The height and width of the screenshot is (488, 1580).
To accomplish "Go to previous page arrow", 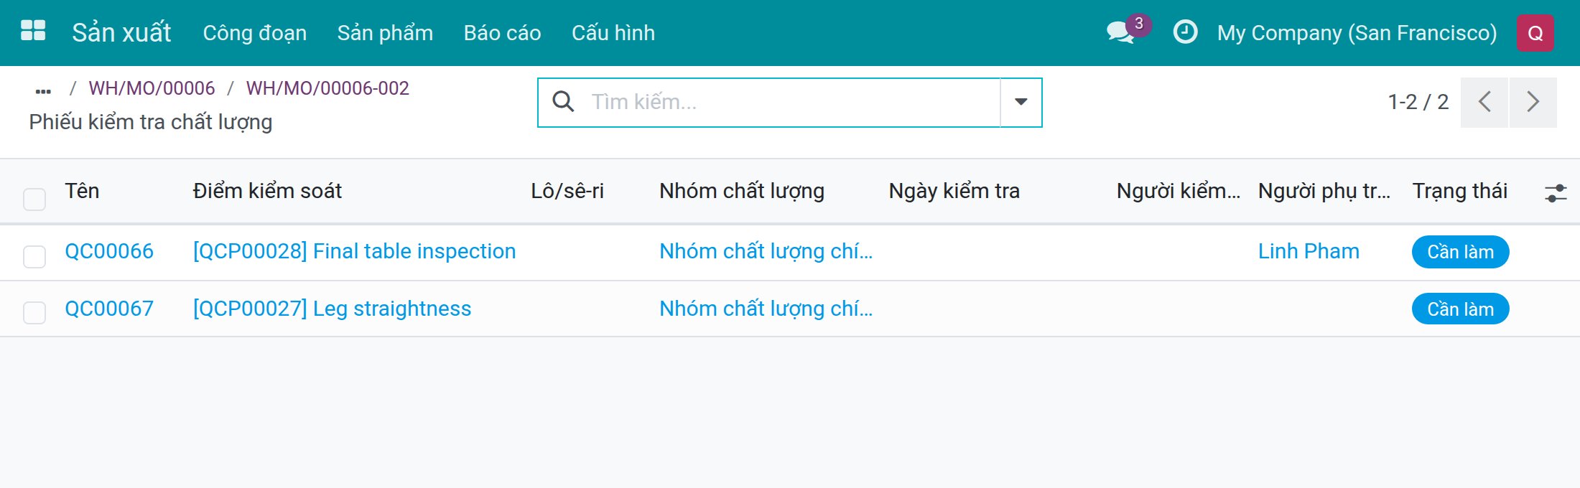I will (1484, 102).
